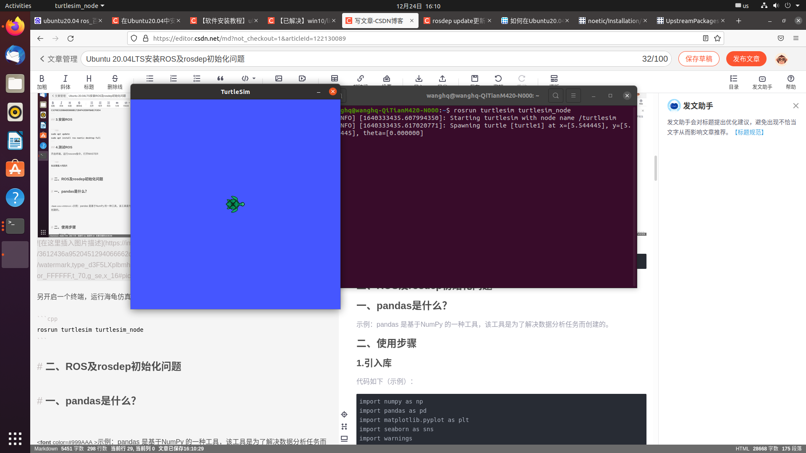The image size is (806, 453).
Task: Insert a checklist from the toolbar
Action: tap(197, 78)
